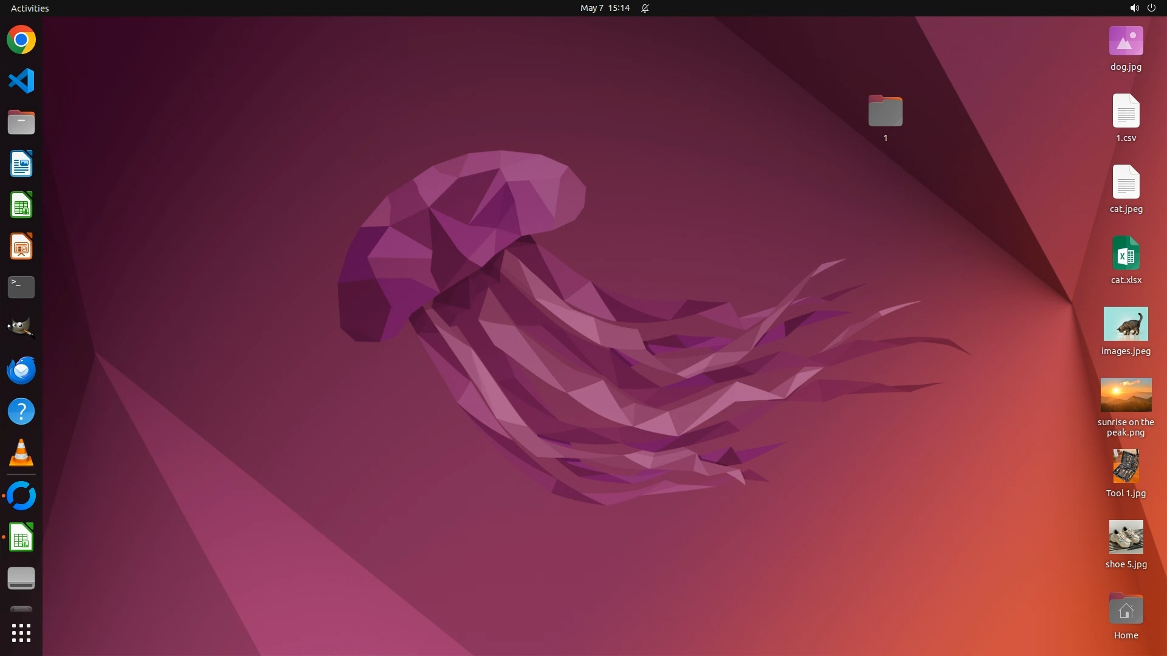Launch Thunderbird mail from dock

click(21, 370)
